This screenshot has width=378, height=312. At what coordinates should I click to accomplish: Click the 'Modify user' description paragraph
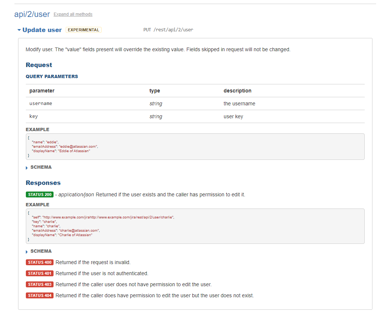pyautogui.click(x=158, y=50)
